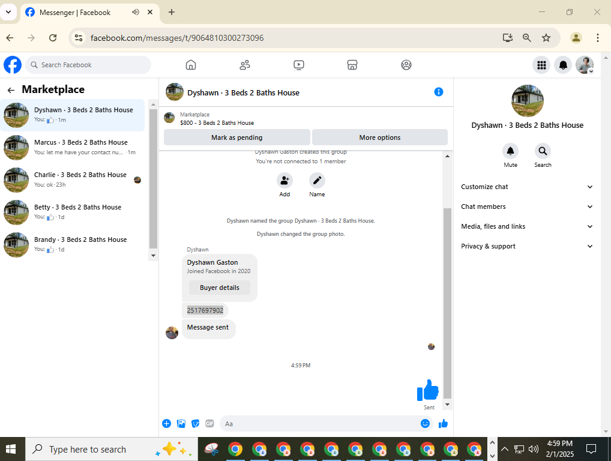Click the chat scrollbar up arrow

[x=447, y=156]
